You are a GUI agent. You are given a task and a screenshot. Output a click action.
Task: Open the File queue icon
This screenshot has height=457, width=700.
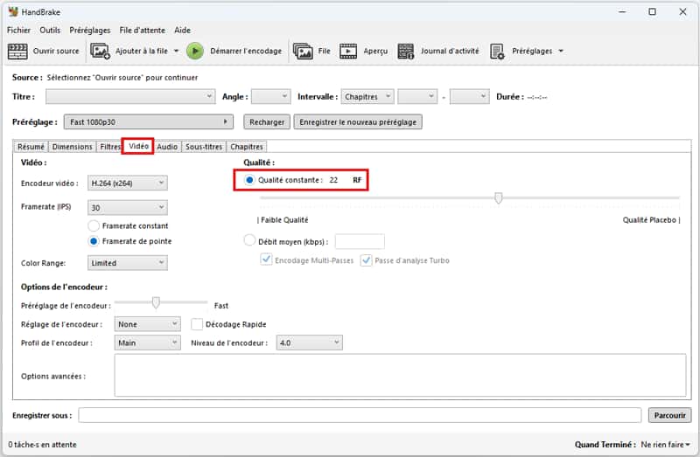(303, 51)
